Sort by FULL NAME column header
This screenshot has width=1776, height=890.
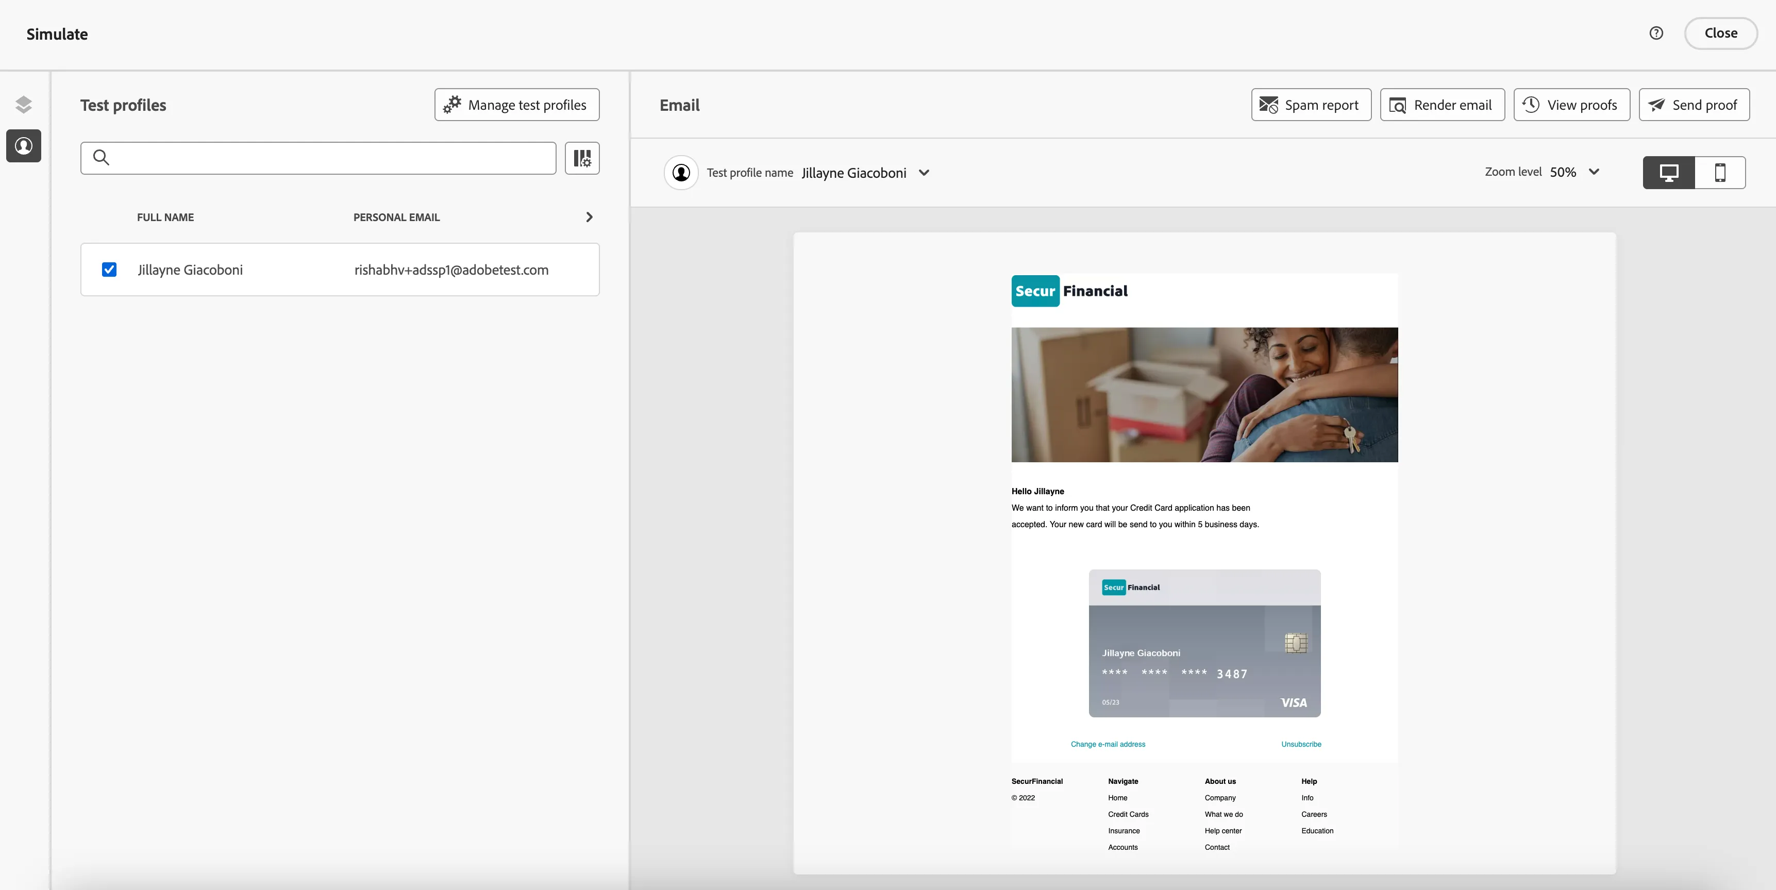[x=165, y=217]
